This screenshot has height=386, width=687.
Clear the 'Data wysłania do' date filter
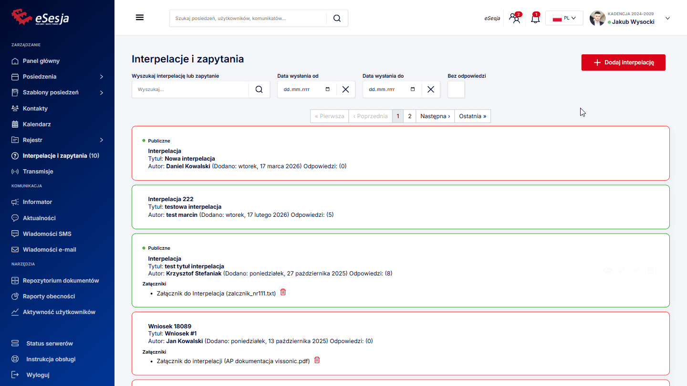pyautogui.click(x=430, y=90)
